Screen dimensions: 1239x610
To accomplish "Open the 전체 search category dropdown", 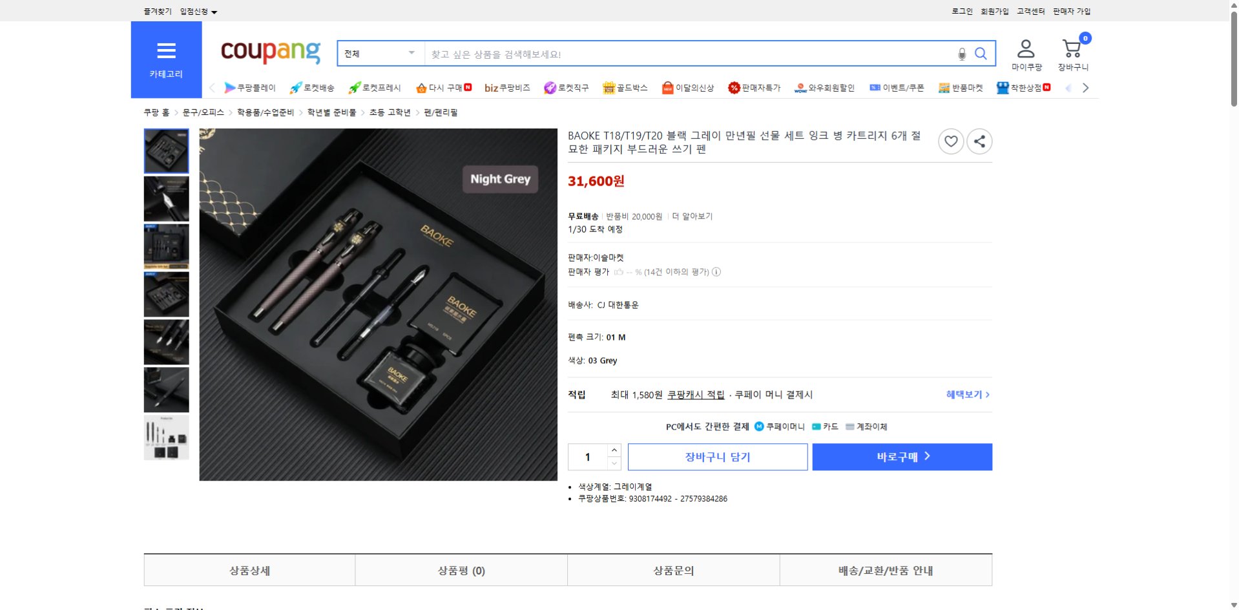I will [x=379, y=54].
